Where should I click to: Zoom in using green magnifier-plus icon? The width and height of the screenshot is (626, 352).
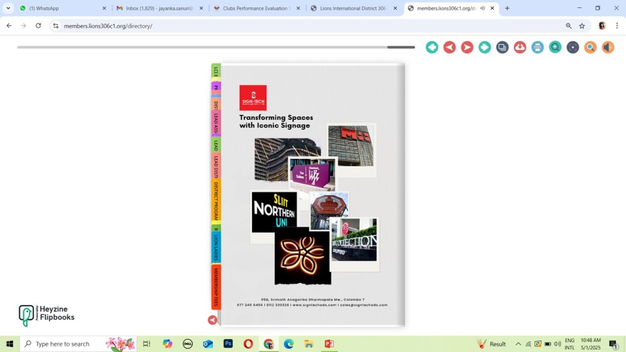click(x=555, y=47)
